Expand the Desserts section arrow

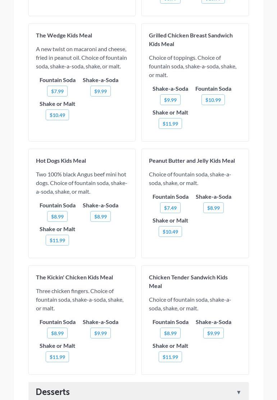(239, 392)
